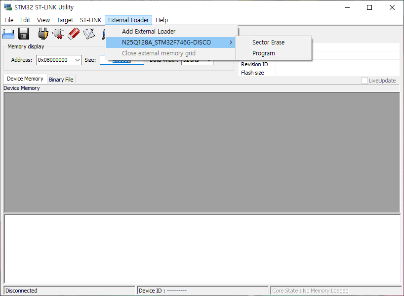Switch to Device Memory tab
The height and width of the screenshot is (296, 404).
pyautogui.click(x=25, y=79)
